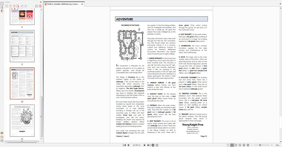
Task: Open the Comments panel icon in sidebar
Action: tap(2, 133)
